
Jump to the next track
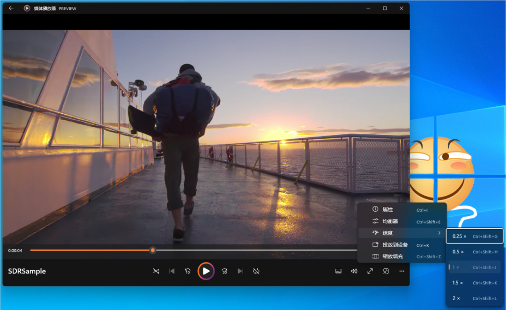point(240,271)
